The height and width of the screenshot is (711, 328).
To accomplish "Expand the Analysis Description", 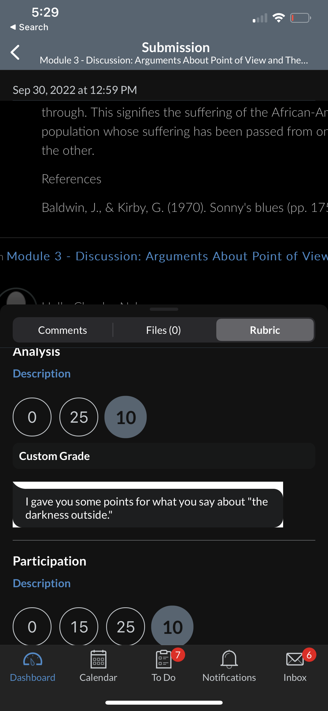I will pyautogui.click(x=42, y=373).
